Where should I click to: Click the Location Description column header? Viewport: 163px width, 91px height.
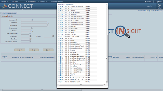click(19, 57)
